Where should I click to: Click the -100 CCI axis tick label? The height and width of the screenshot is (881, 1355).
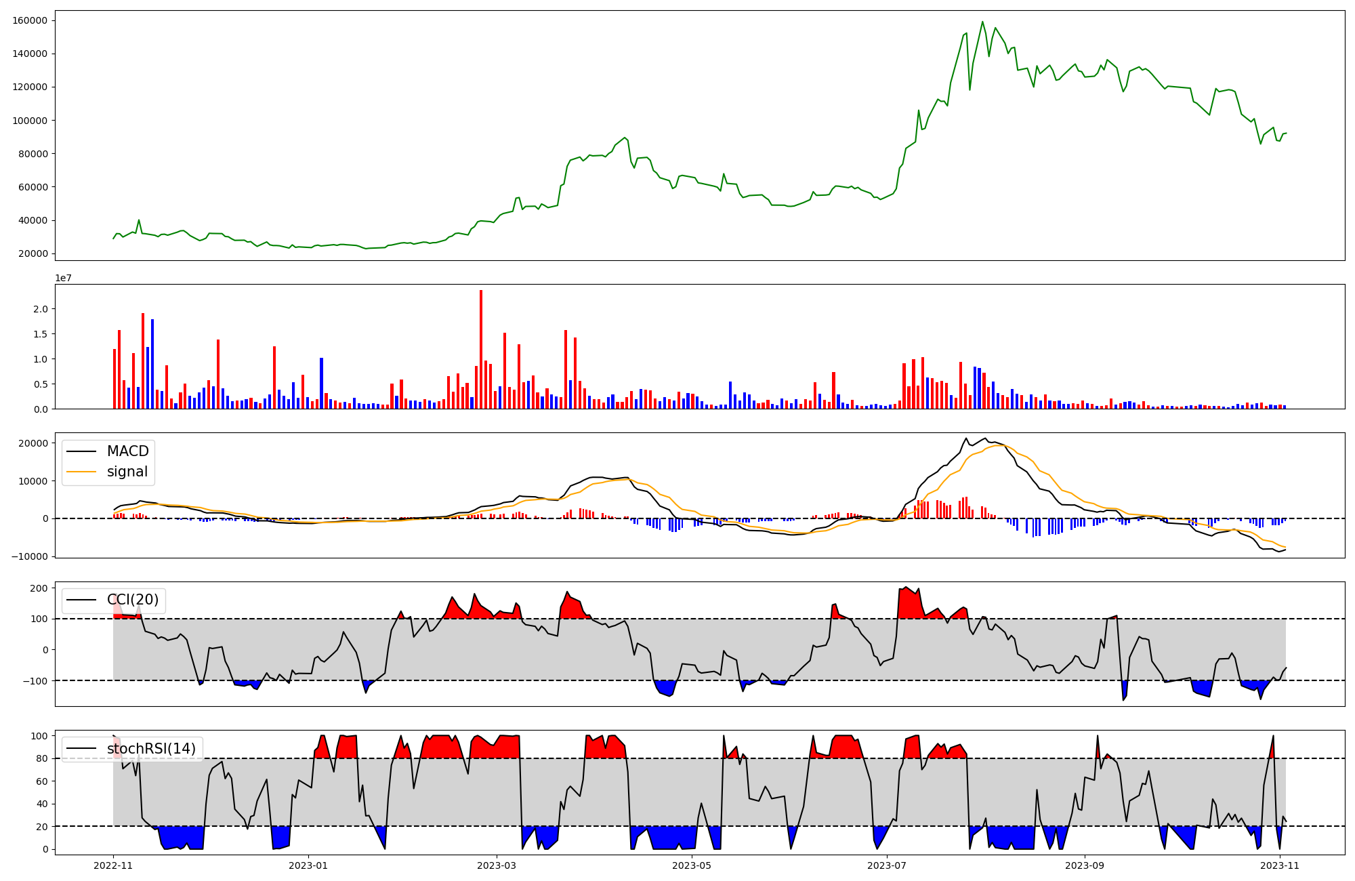[x=35, y=680]
